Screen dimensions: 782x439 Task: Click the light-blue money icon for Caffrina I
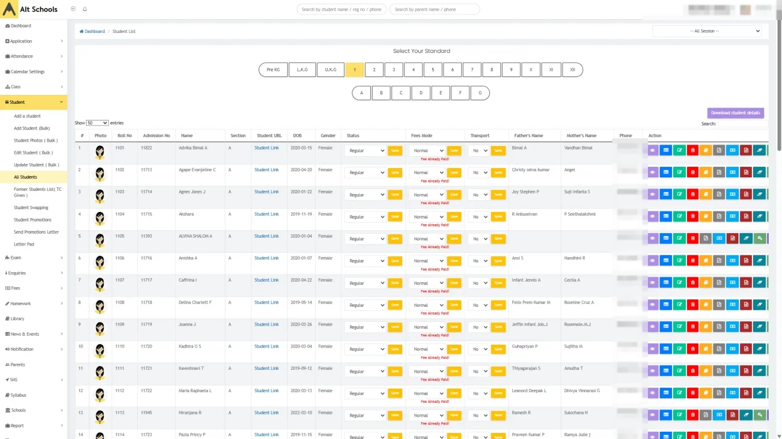[732, 283]
